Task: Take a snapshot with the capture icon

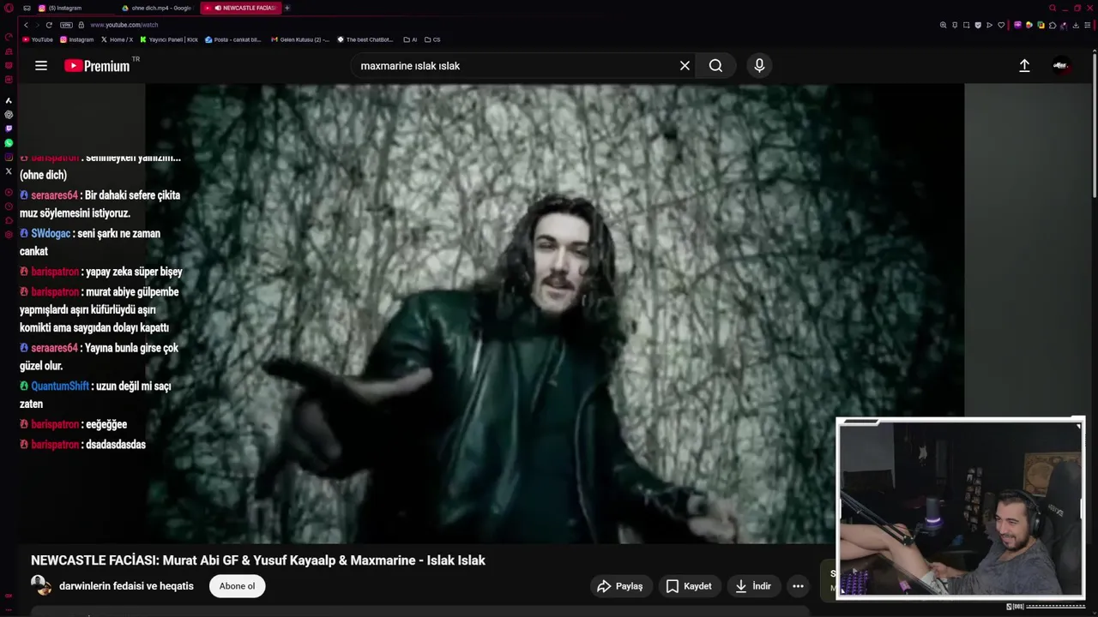Action: (966, 25)
